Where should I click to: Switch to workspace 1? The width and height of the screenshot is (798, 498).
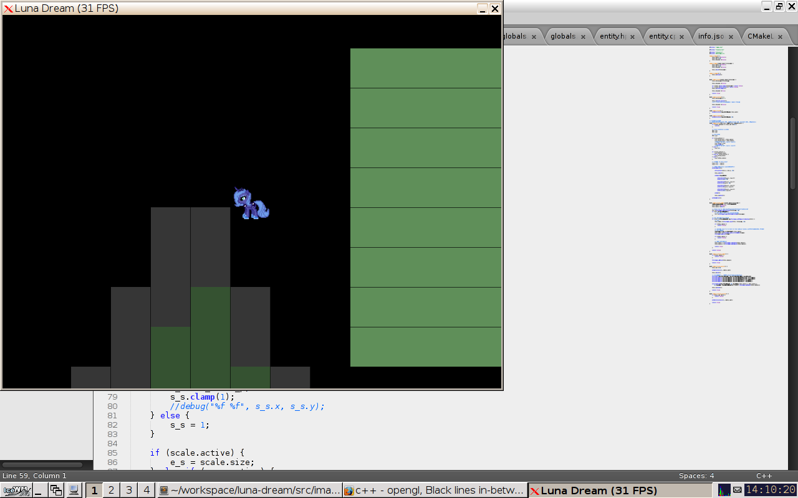point(94,491)
